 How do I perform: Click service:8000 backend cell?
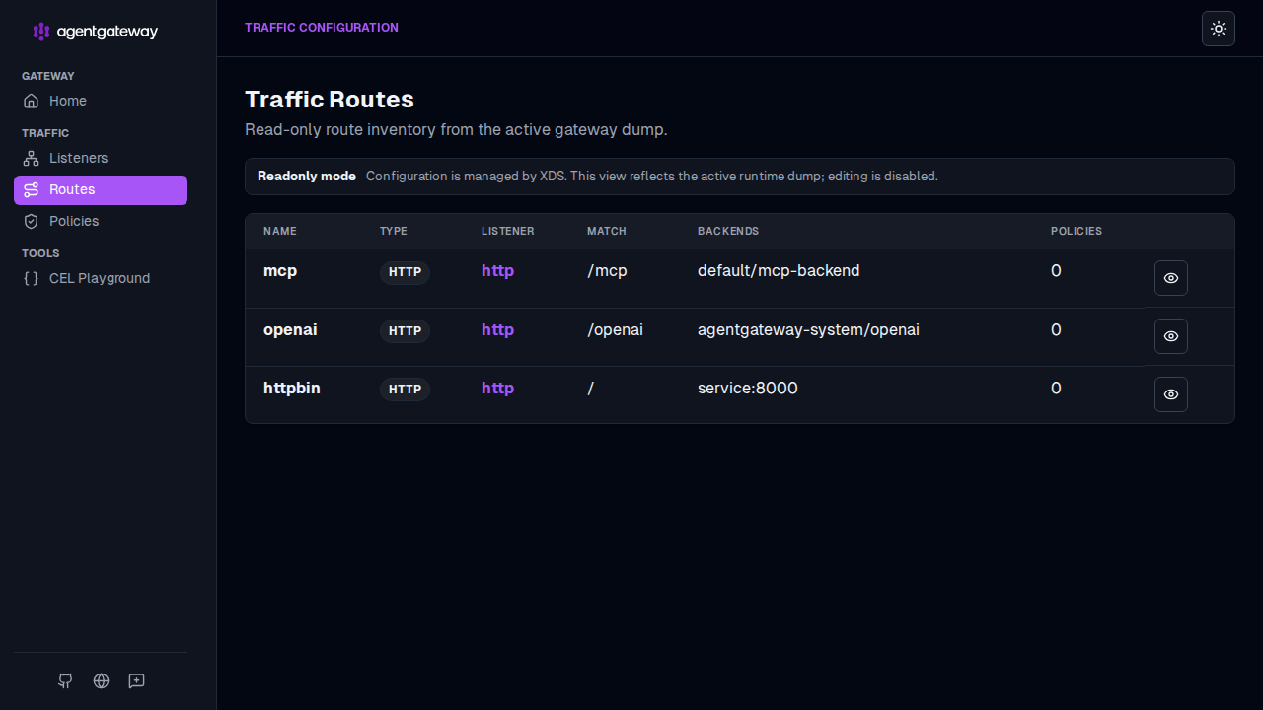(x=747, y=388)
